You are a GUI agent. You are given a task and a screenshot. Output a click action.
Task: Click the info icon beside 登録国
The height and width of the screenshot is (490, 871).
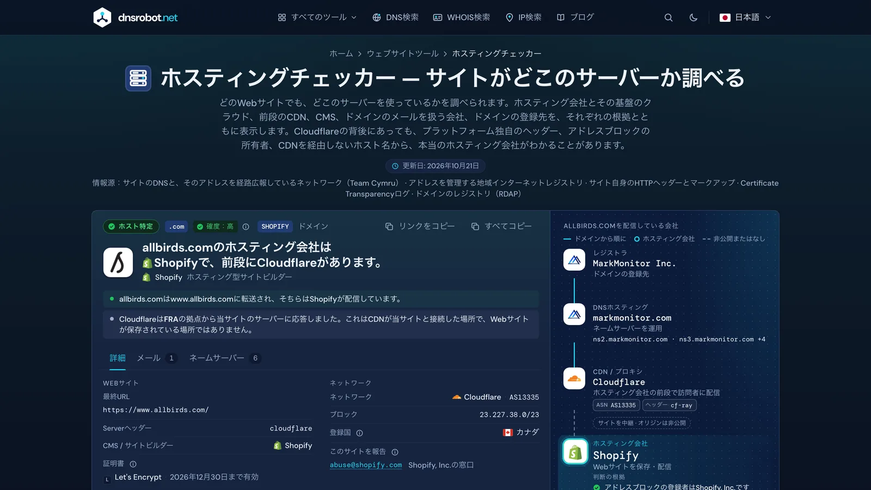pyautogui.click(x=359, y=433)
